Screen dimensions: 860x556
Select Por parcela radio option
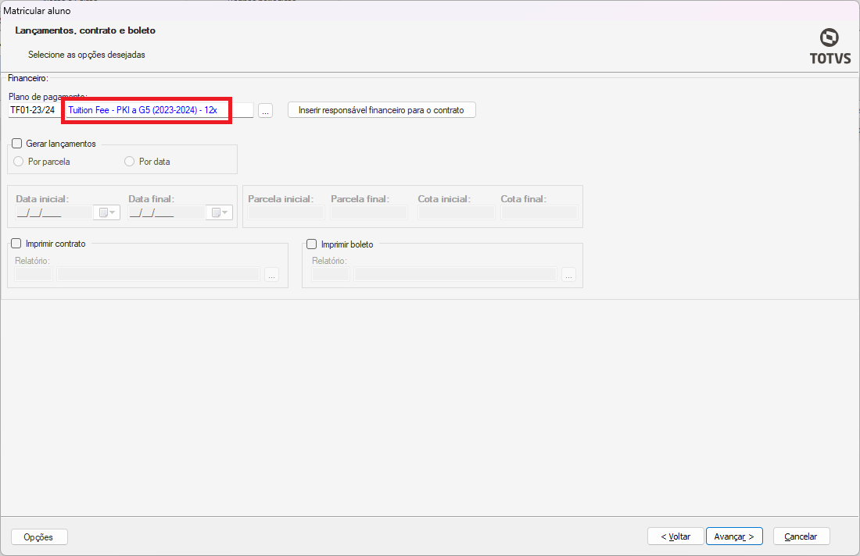tap(19, 162)
